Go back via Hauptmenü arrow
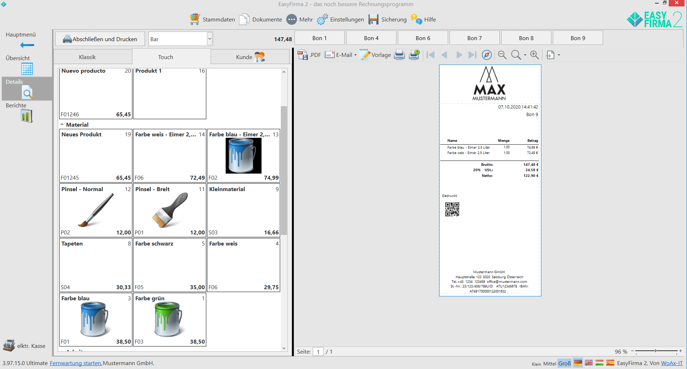687x369 pixels. (27, 45)
